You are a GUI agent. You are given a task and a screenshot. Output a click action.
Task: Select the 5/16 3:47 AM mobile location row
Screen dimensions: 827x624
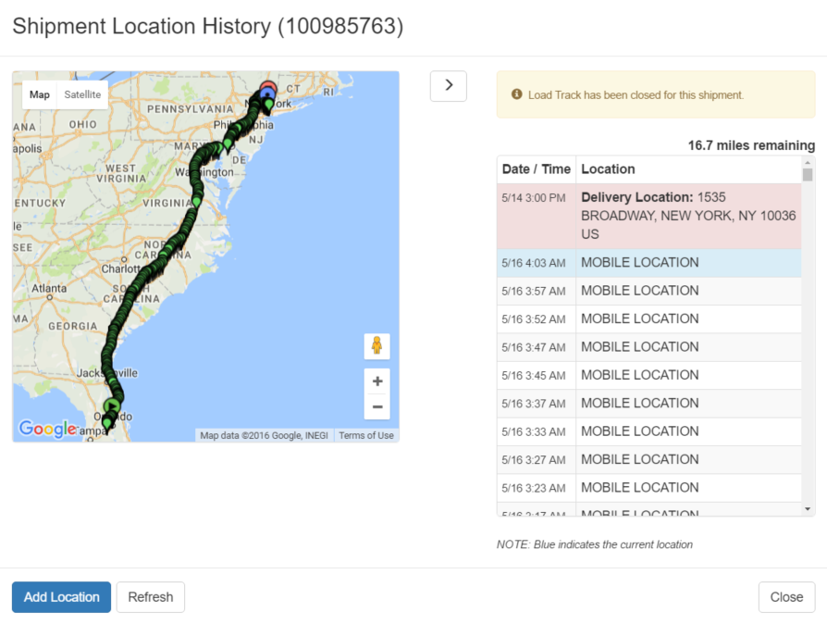click(x=649, y=347)
